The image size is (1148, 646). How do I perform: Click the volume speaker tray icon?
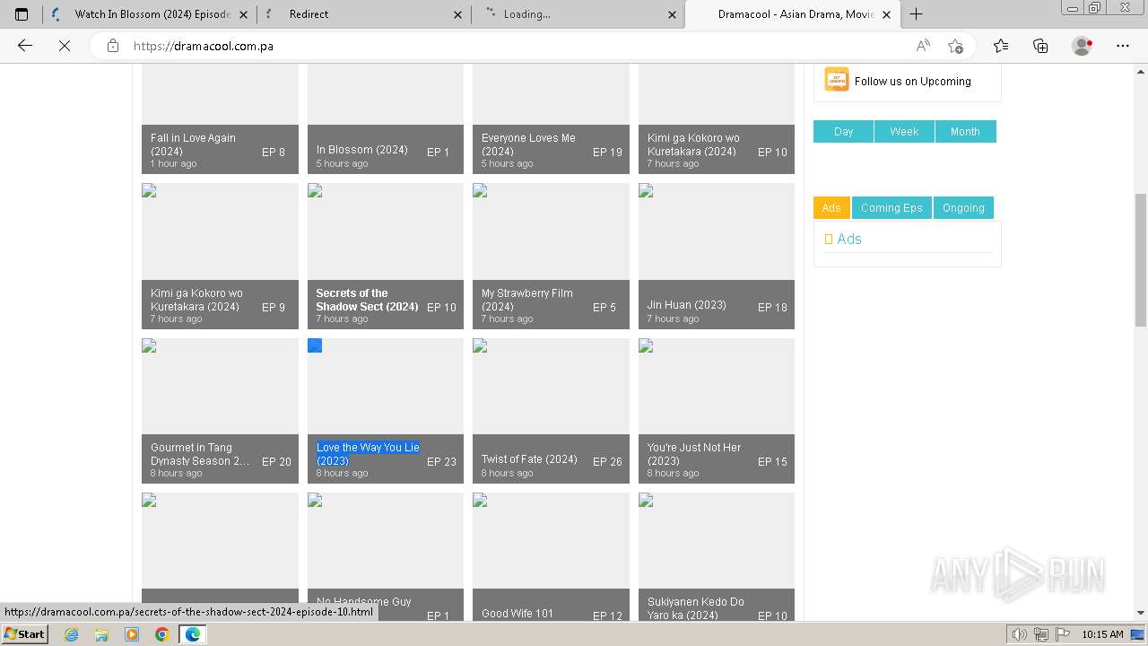pos(1021,634)
